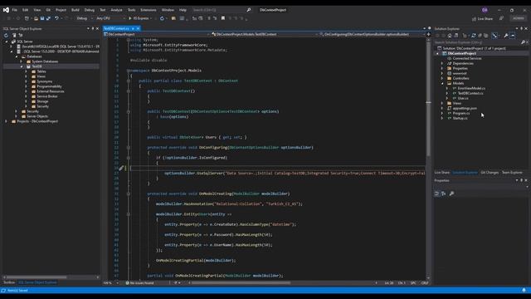Open OnConfiguring member navigation dropdown
This screenshot has height=299, width=531.
pos(371,34)
